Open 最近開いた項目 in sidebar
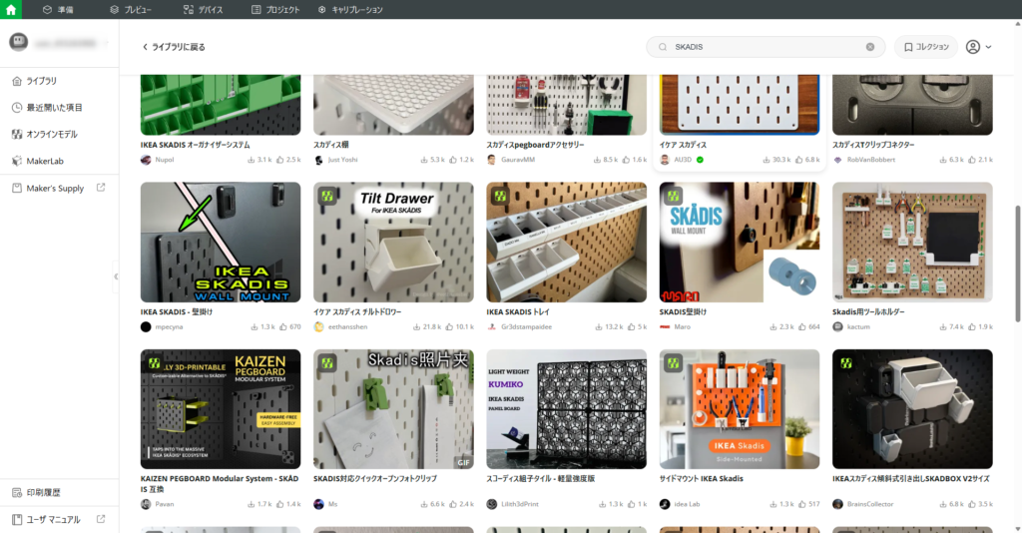 pos(54,107)
